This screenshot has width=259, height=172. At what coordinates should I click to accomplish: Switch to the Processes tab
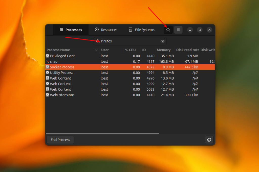(71, 30)
